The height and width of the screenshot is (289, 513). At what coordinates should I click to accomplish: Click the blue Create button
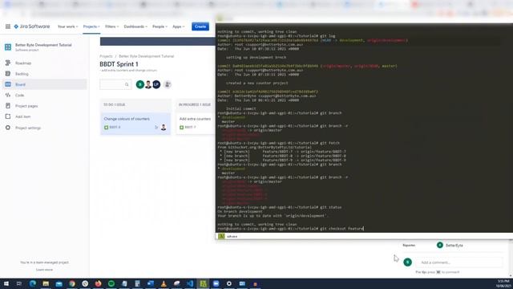coord(200,26)
